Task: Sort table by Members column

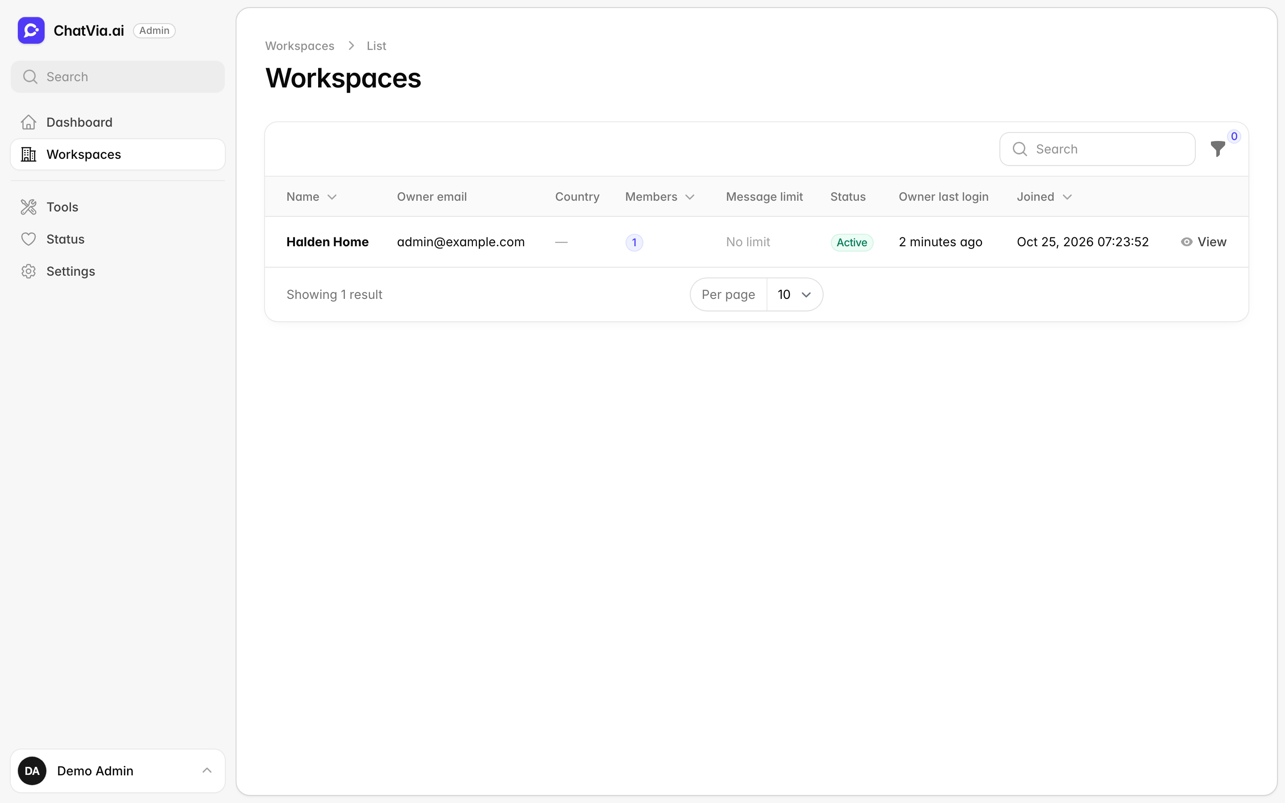Action: (x=660, y=197)
